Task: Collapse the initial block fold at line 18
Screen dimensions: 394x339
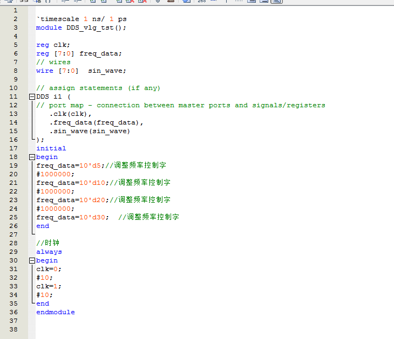Action: (x=32, y=157)
